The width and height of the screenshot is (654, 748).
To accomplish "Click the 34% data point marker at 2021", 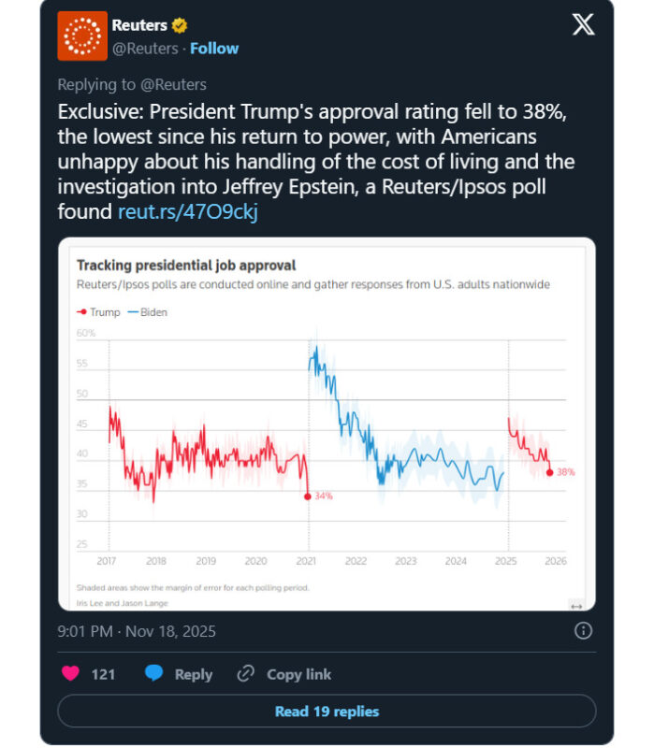I will pos(308,496).
